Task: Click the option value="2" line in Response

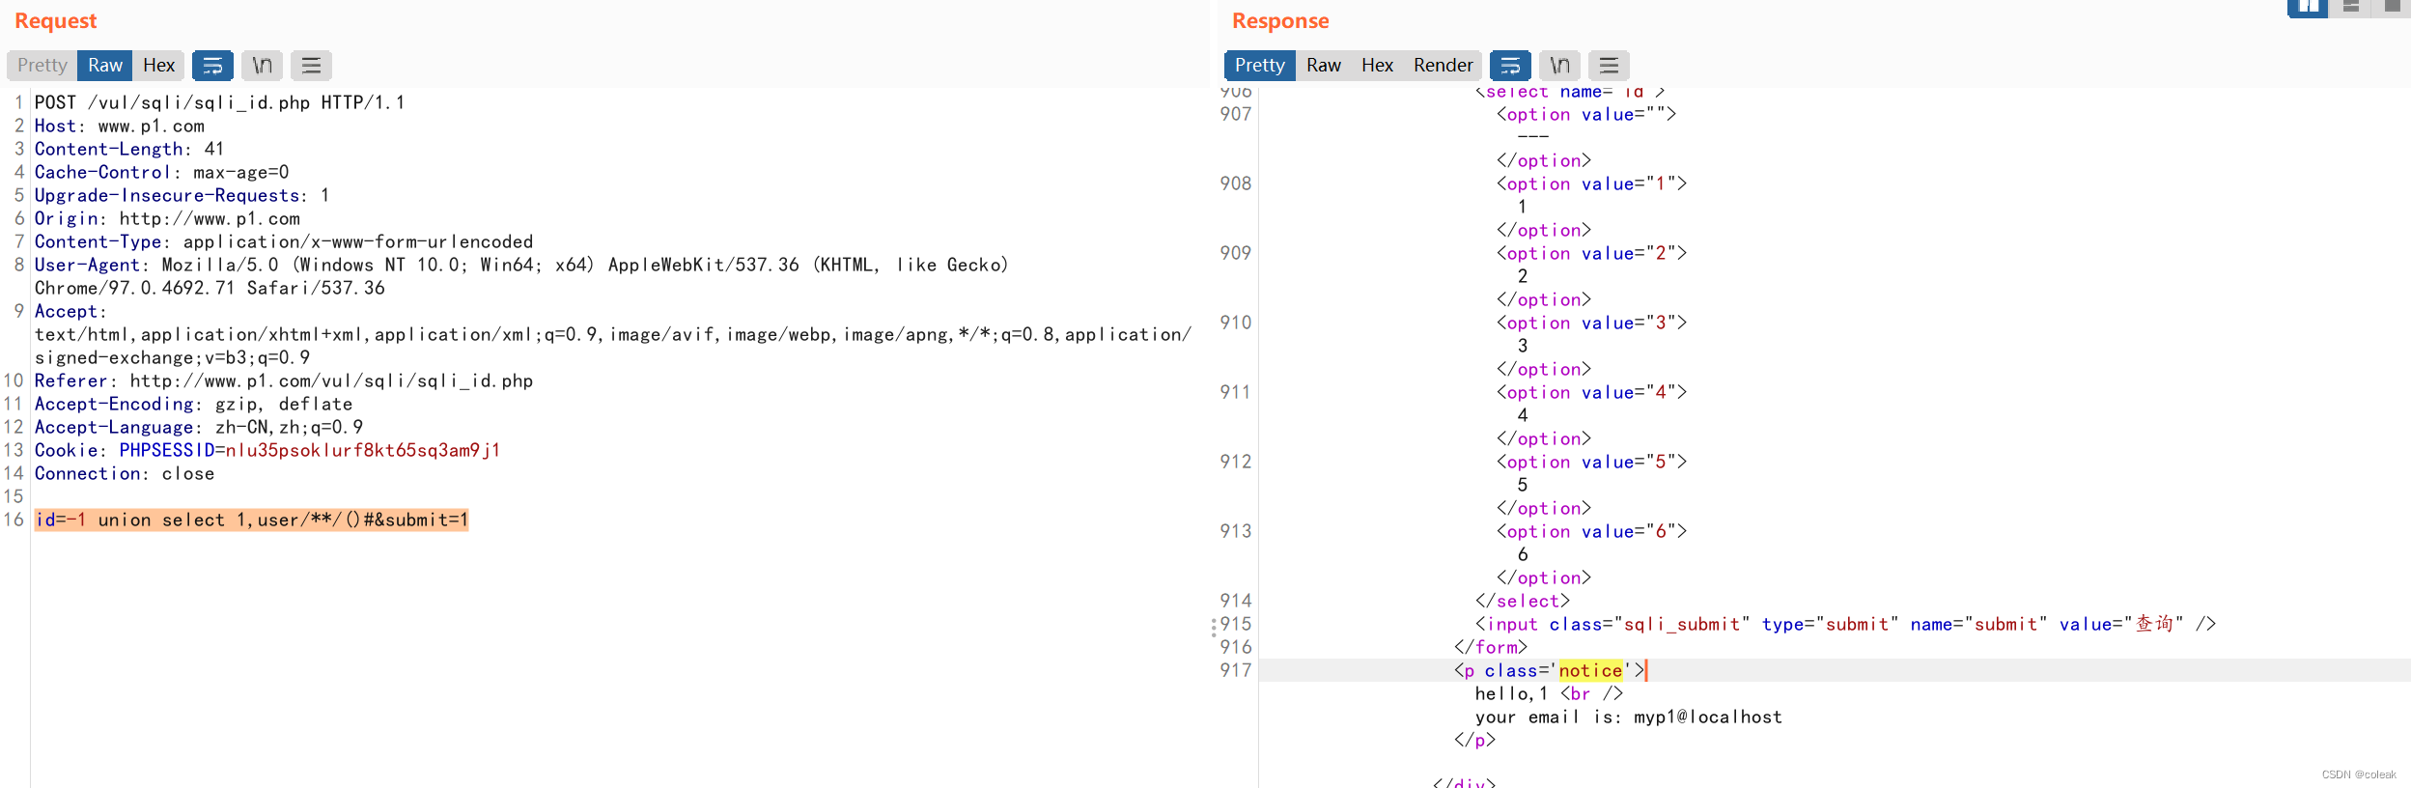Action: click(1591, 253)
